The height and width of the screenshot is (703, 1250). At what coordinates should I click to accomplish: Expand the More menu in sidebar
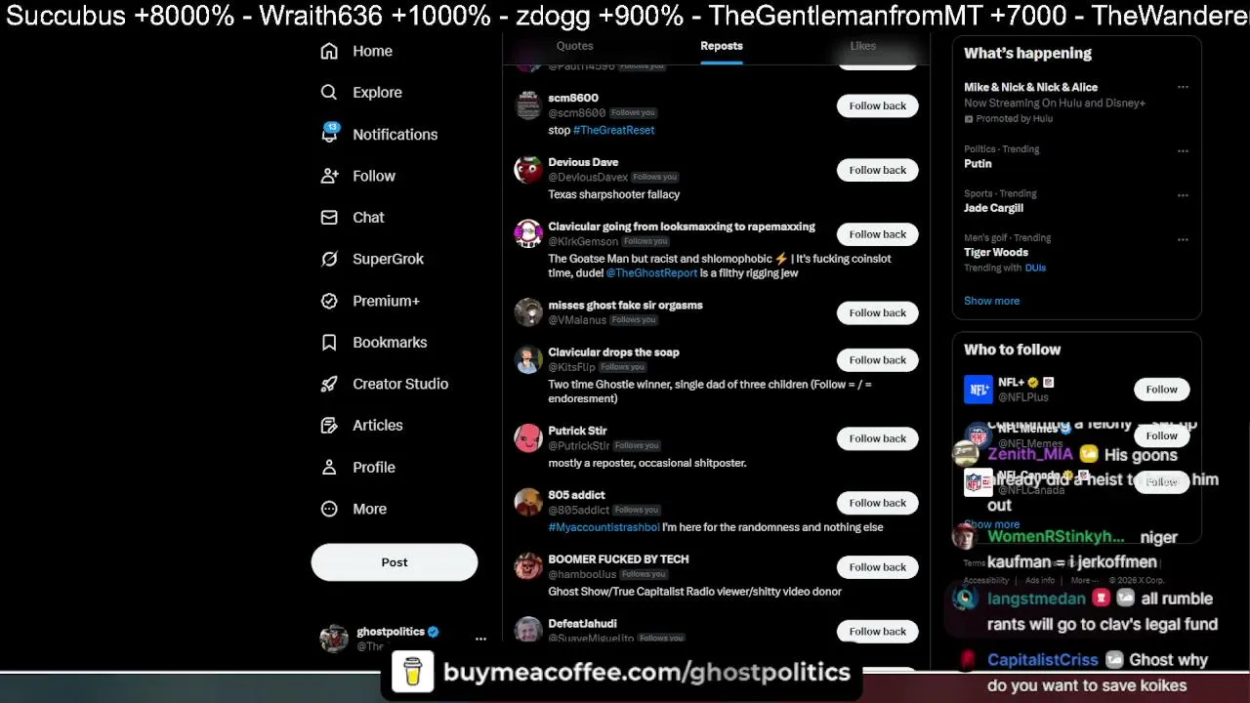tap(329, 509)
